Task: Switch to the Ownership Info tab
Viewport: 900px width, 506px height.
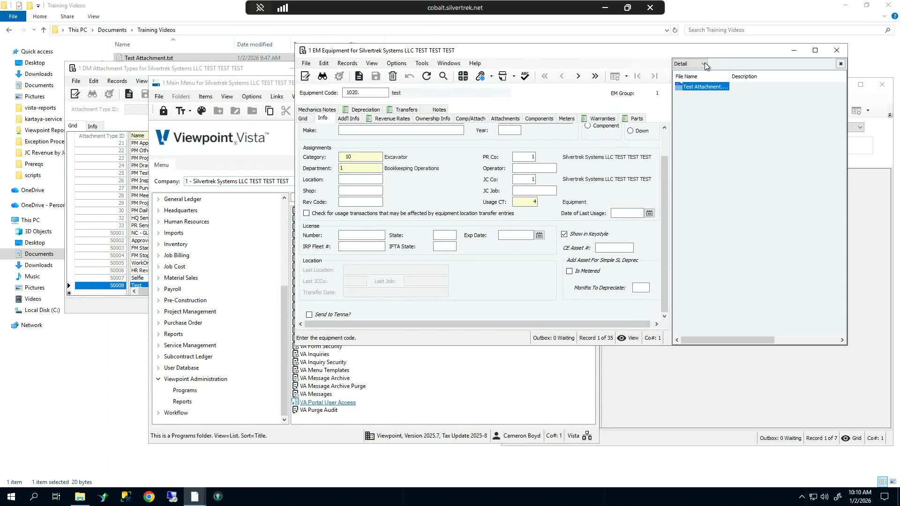Action: (x=433, y=119)
